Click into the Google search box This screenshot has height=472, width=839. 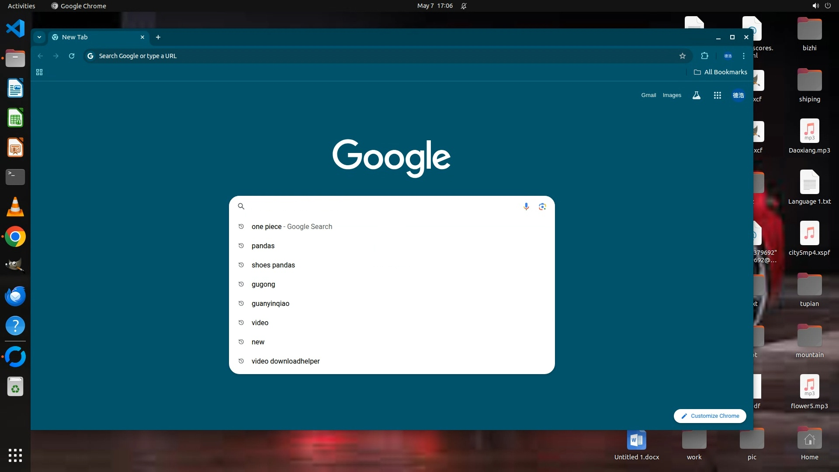click(380, 206)
